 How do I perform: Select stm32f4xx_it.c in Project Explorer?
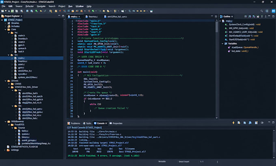[x=25, y=71]
